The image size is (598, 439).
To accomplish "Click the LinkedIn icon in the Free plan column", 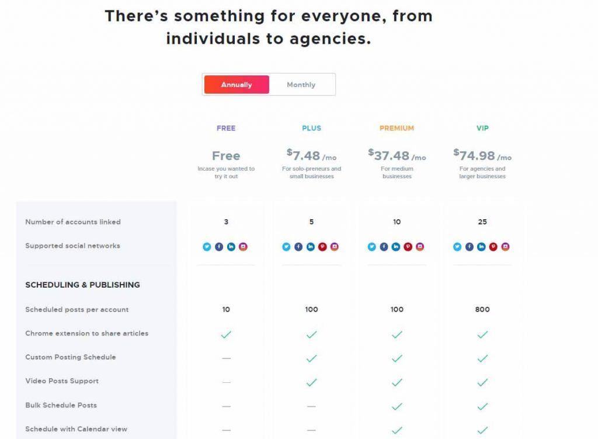I will pyautogui.click(x=231, y=247).
